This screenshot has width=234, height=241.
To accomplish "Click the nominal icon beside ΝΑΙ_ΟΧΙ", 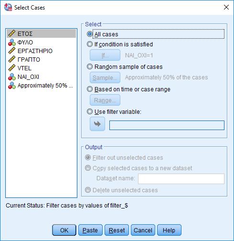I will point(12,77).
